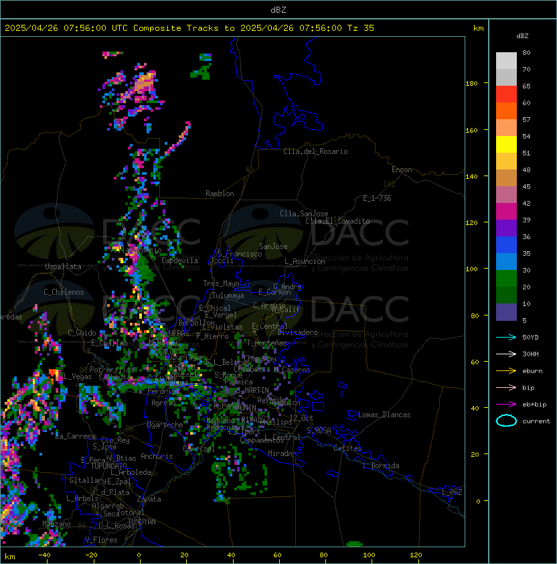Click the La_Carrera label
This screenshot has width=557, height=564.
pyautogui.click(x=76, y=436)
